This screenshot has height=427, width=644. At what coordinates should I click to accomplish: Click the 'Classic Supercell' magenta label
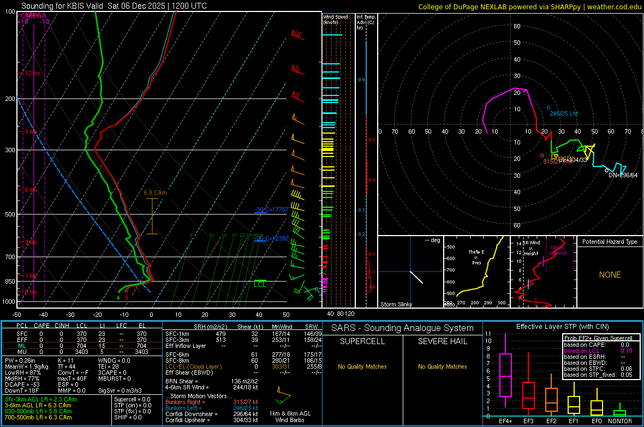[x=558, y=250]
